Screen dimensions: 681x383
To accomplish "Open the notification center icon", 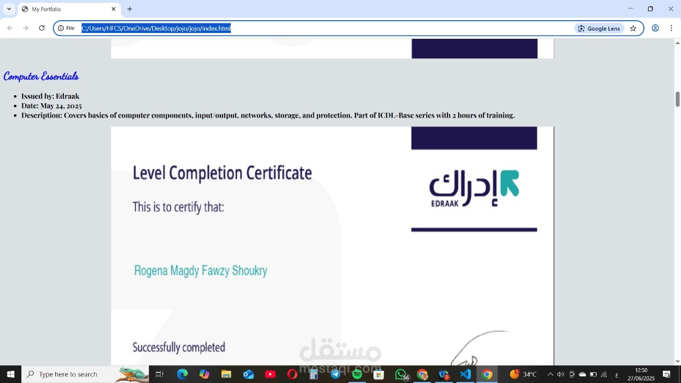I will [667, 374].
